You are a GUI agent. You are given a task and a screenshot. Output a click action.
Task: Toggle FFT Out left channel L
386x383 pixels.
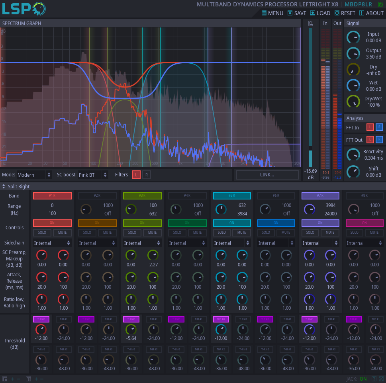(370, 139)
